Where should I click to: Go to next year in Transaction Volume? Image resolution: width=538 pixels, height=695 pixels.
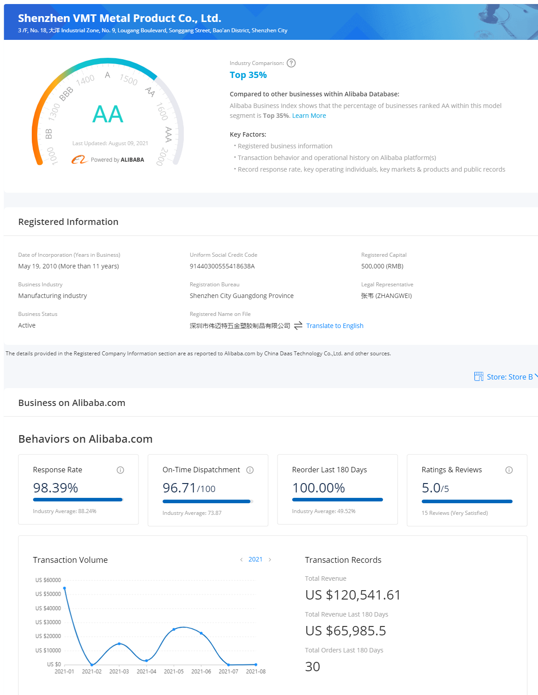[x=270, y=560]
